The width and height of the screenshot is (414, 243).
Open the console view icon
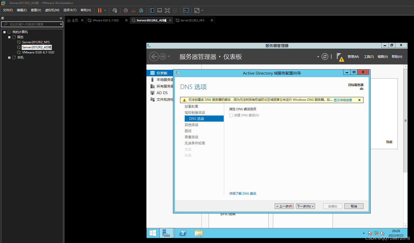[186, 10]
